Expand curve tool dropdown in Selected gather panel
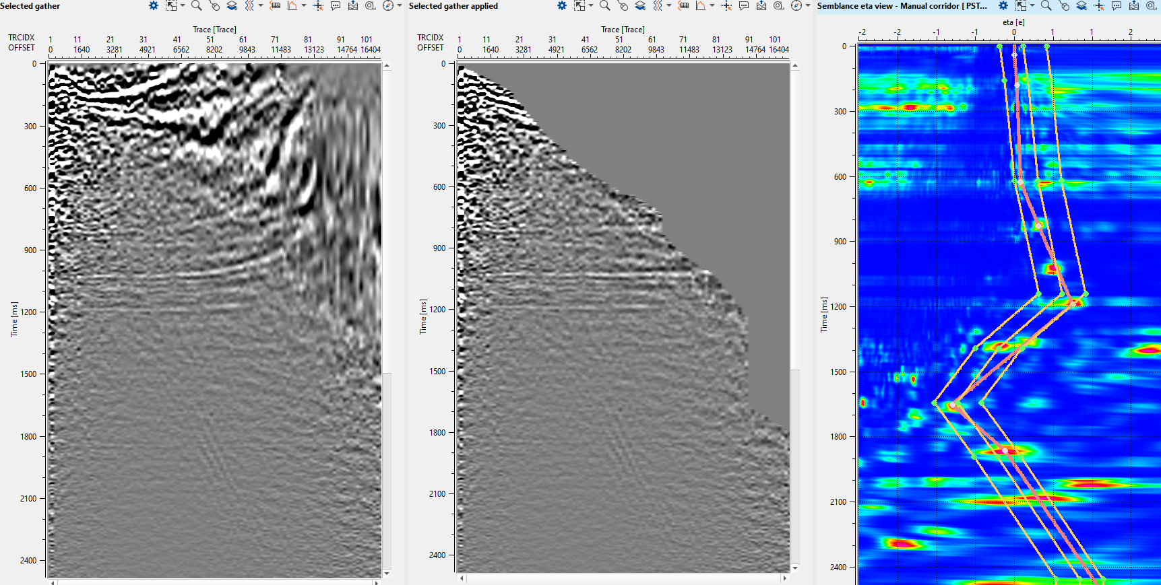 coord(303,5)
